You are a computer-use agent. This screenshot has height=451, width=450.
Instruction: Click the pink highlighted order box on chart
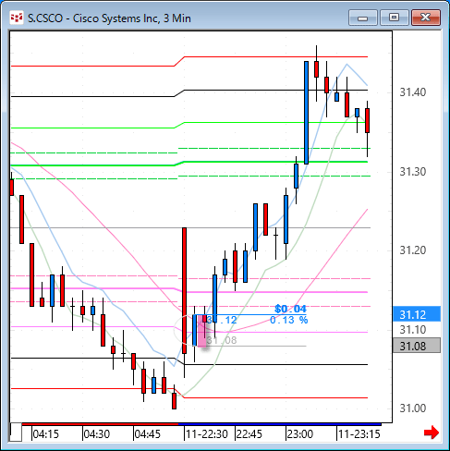coord(201,331)
